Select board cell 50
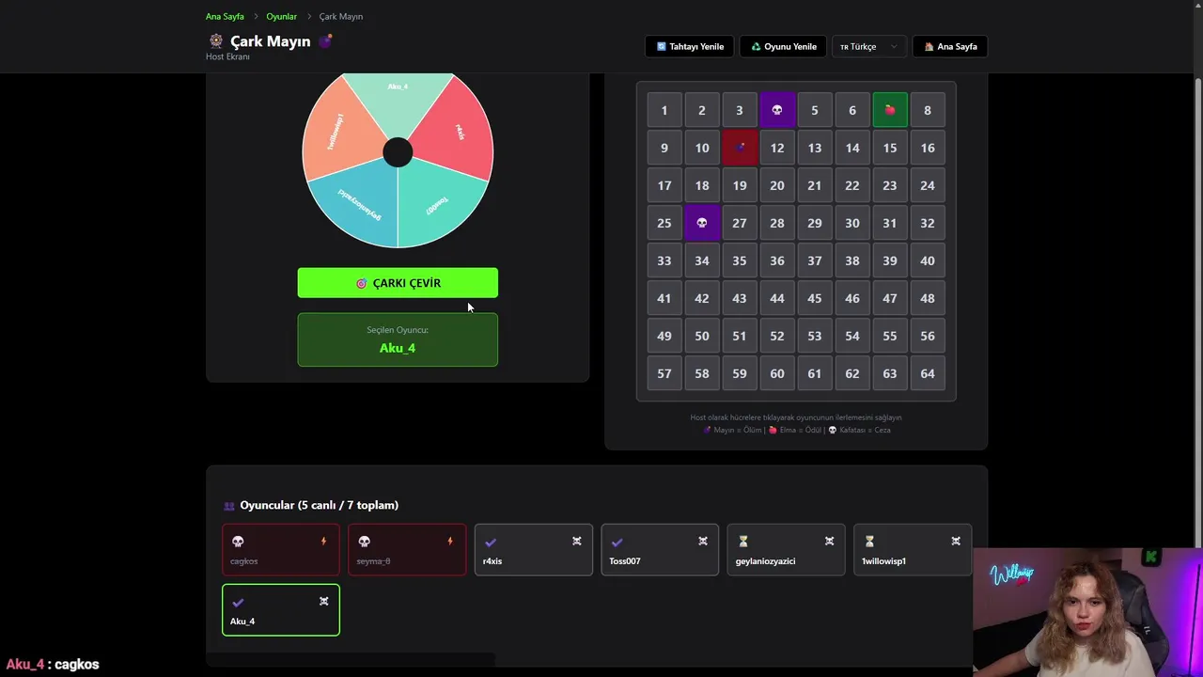Screen dimensions: 1203x677 pos(702,336)
